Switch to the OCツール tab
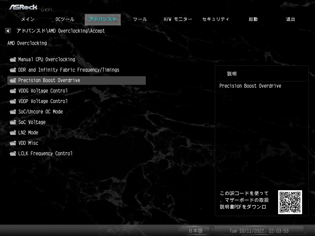This screenshot has height=236, width=315. click(65, 19)
